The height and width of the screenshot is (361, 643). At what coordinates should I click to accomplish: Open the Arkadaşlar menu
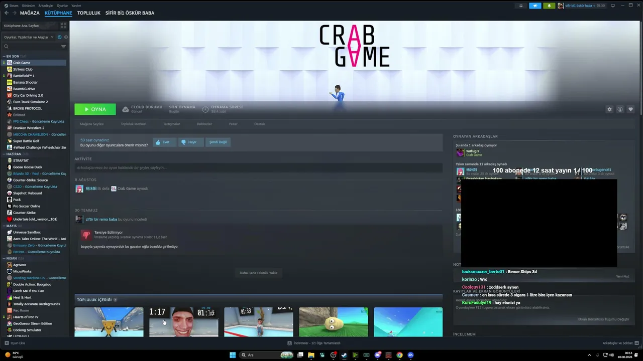(46, 6)
